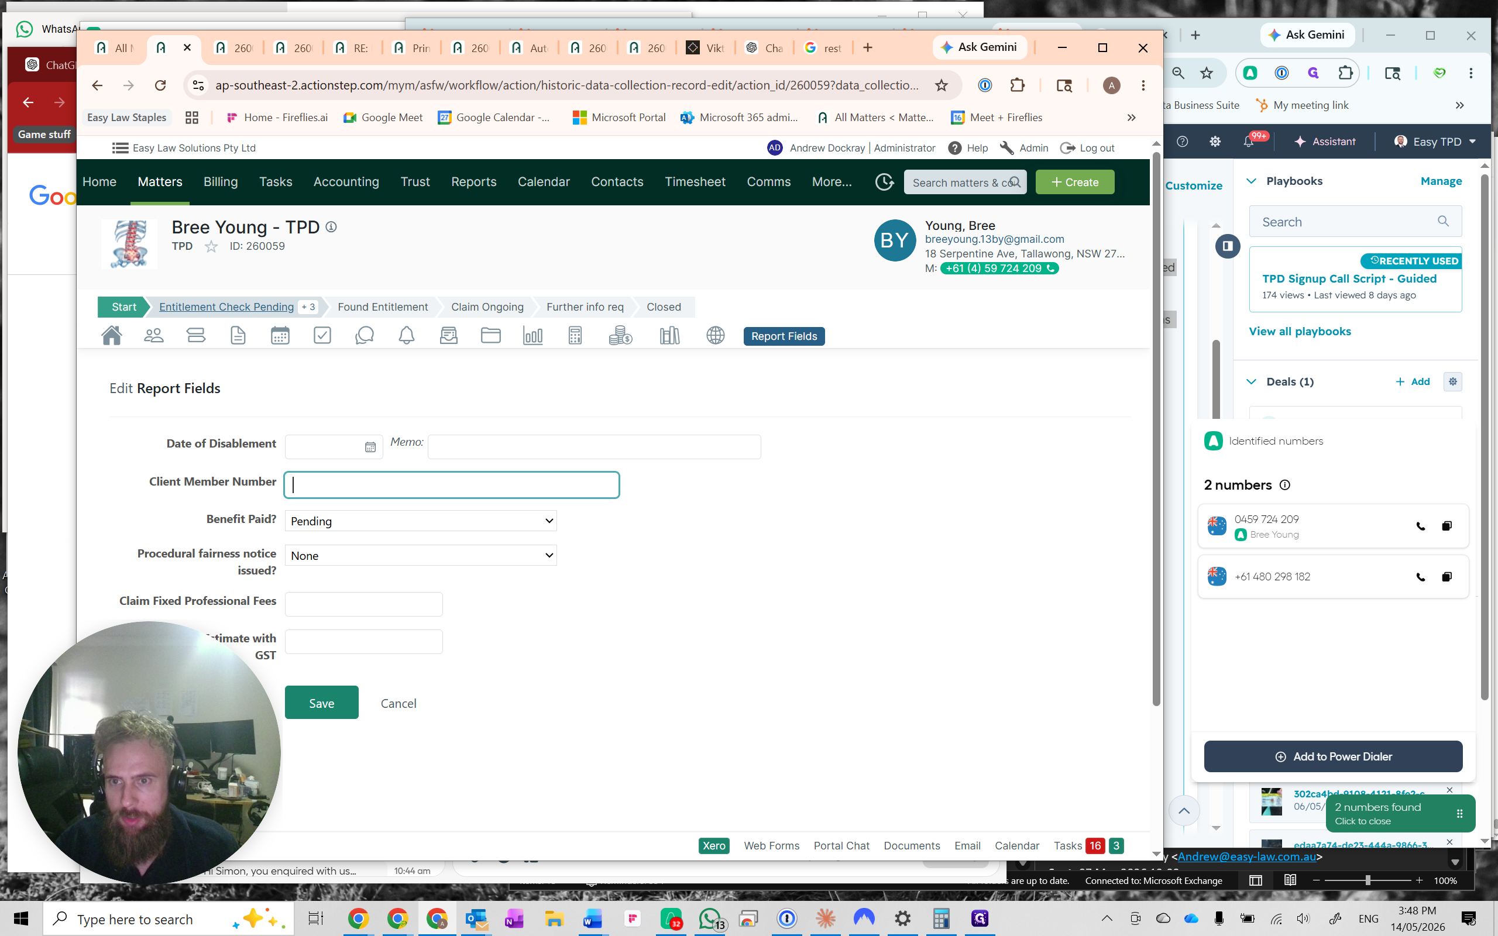
Task: Call 0459 724 209 via phone icon
Action: tap(1421, 526)
